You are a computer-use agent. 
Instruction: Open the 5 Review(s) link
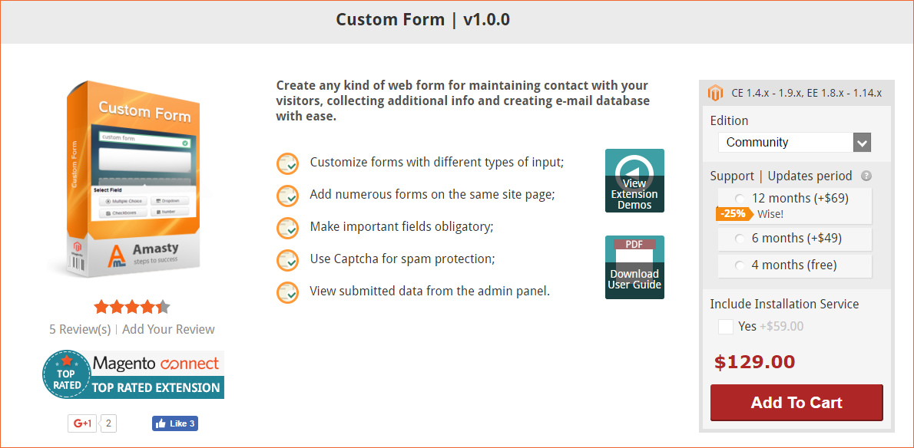point(80,329)
